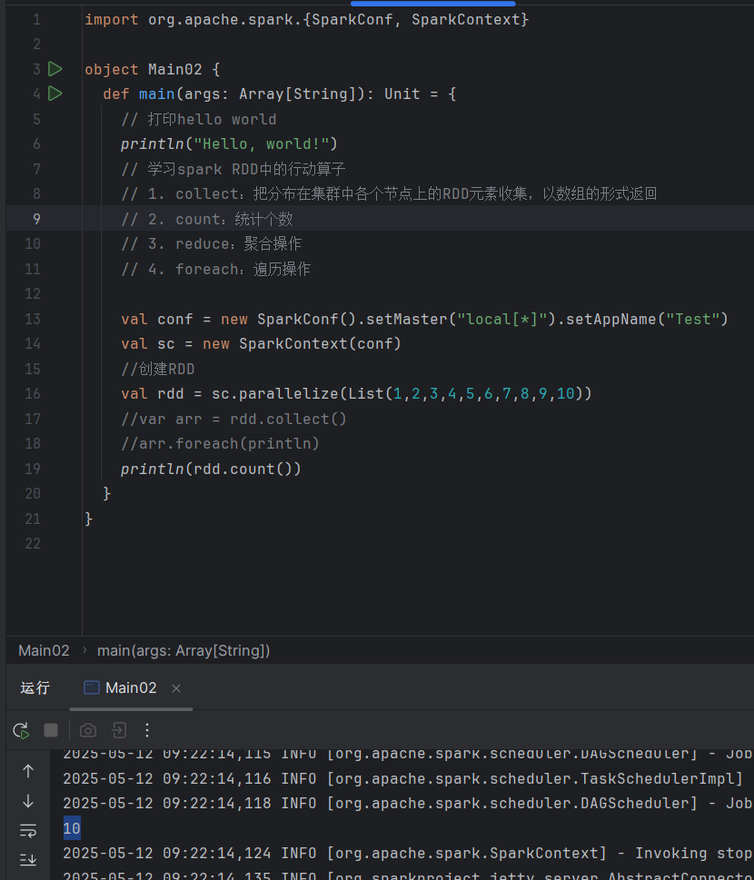754x880 pixels.
Task: Click Main02 breadcrumb in editor footer
Action: point(44,650)
